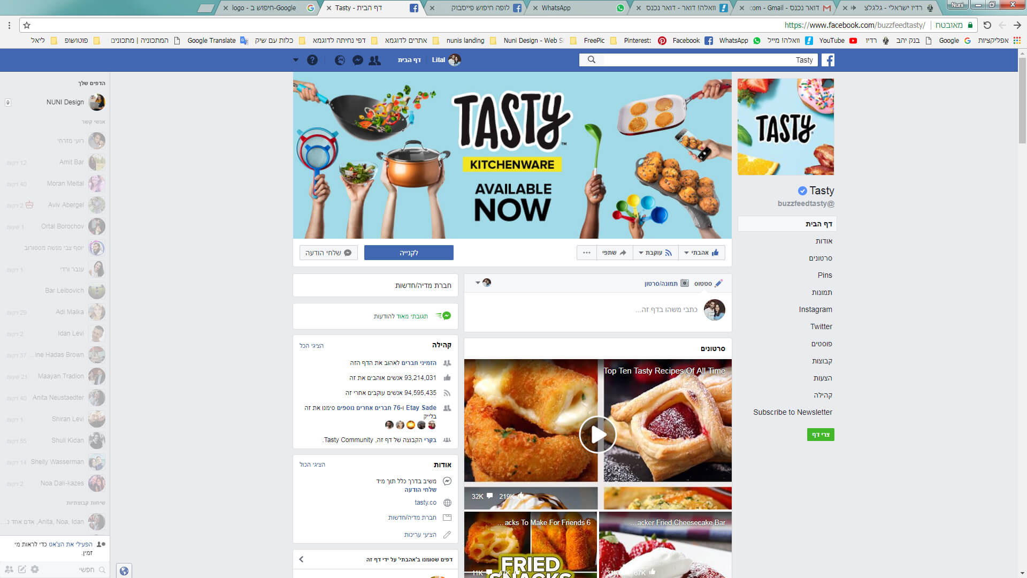Image resolution: width=1027 pixels, height=578 pixels.
Task: Click the turn on chat הפעילי את הצ'אט link
Action: pos(71,544)
